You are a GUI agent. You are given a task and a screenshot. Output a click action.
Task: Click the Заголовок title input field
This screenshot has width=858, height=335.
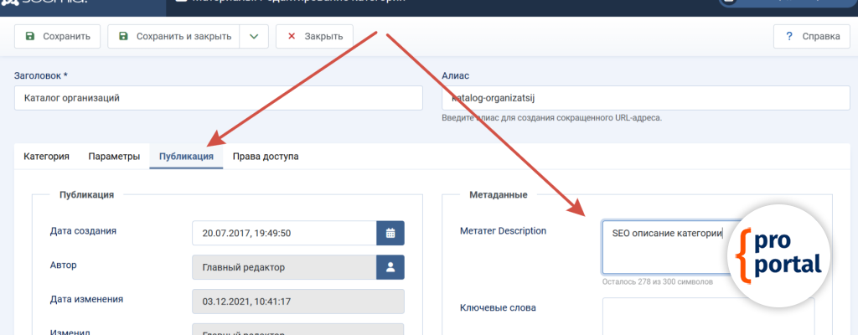click(x=218, y=98)
